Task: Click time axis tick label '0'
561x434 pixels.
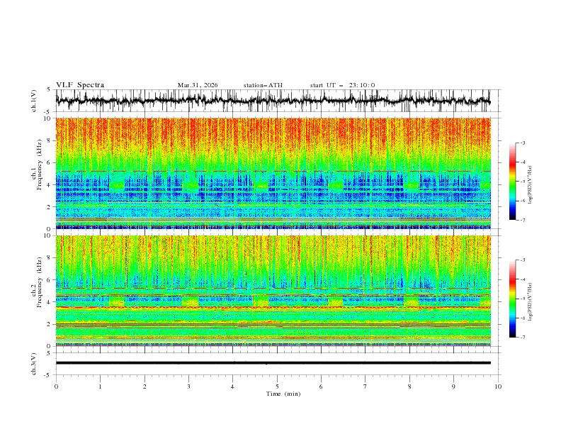Action: [x=56, y=386]
